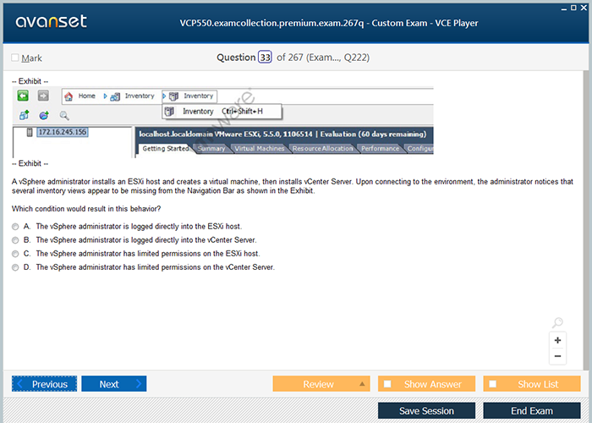Open the Summary tab
592x423 pixels.
(x=211, y=149)
